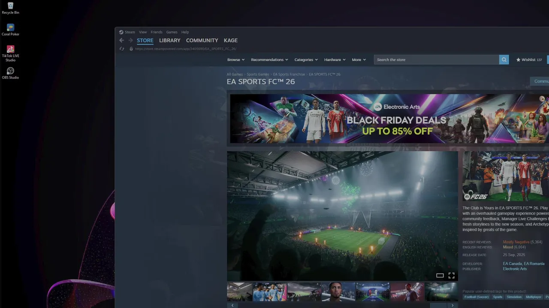The image size is (549, 308).
Task: Open the Hardware dropdown menu
Action: [335, 60]
